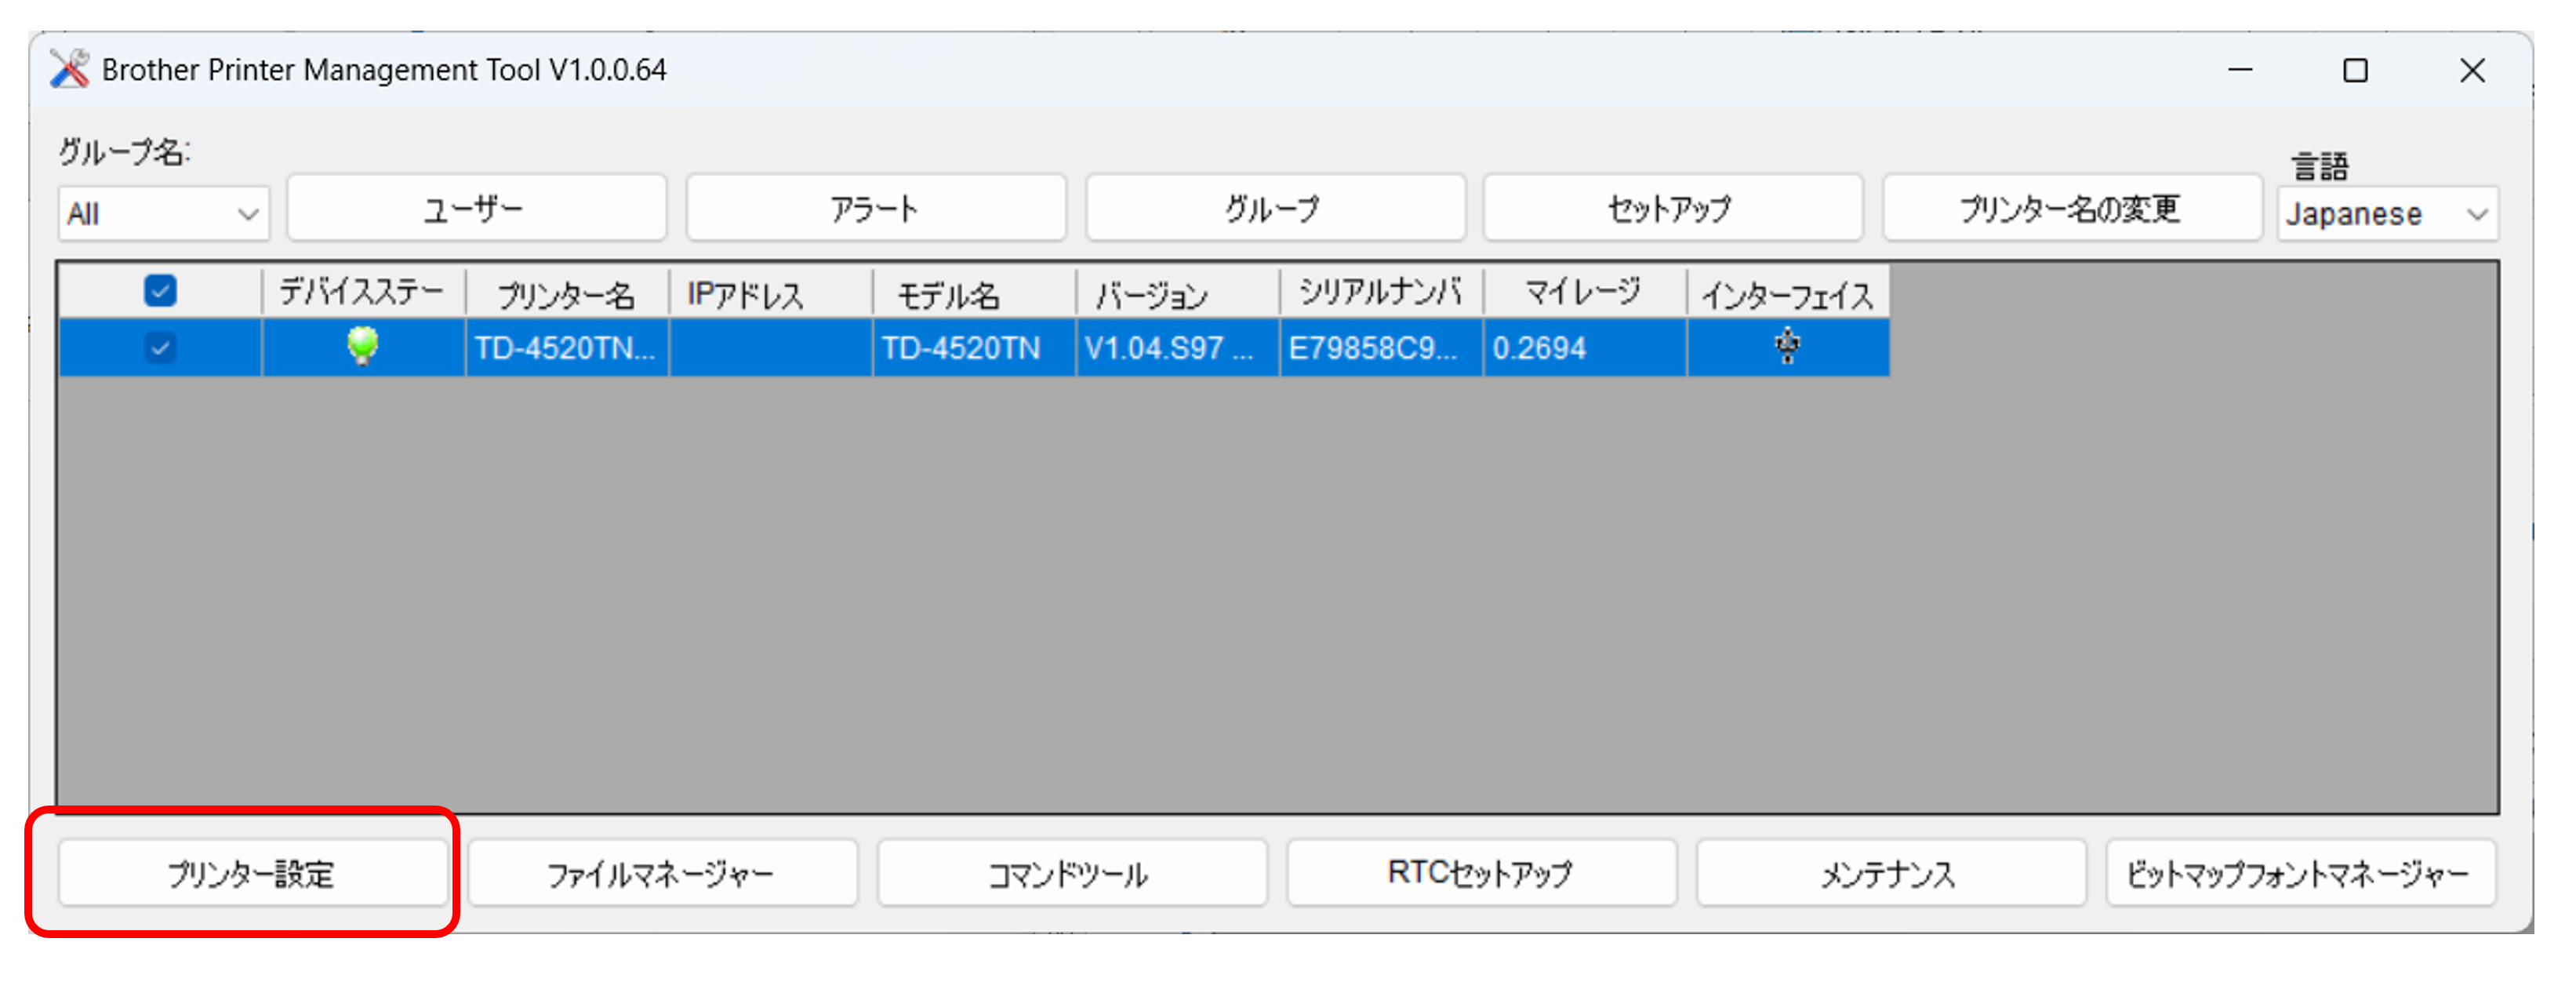
Task: Click the ユーザー user button
Action: pos(476,208)
